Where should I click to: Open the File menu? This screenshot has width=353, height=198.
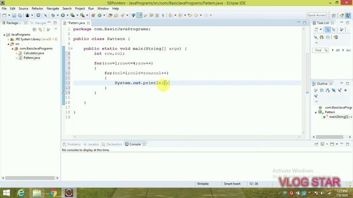4,9
